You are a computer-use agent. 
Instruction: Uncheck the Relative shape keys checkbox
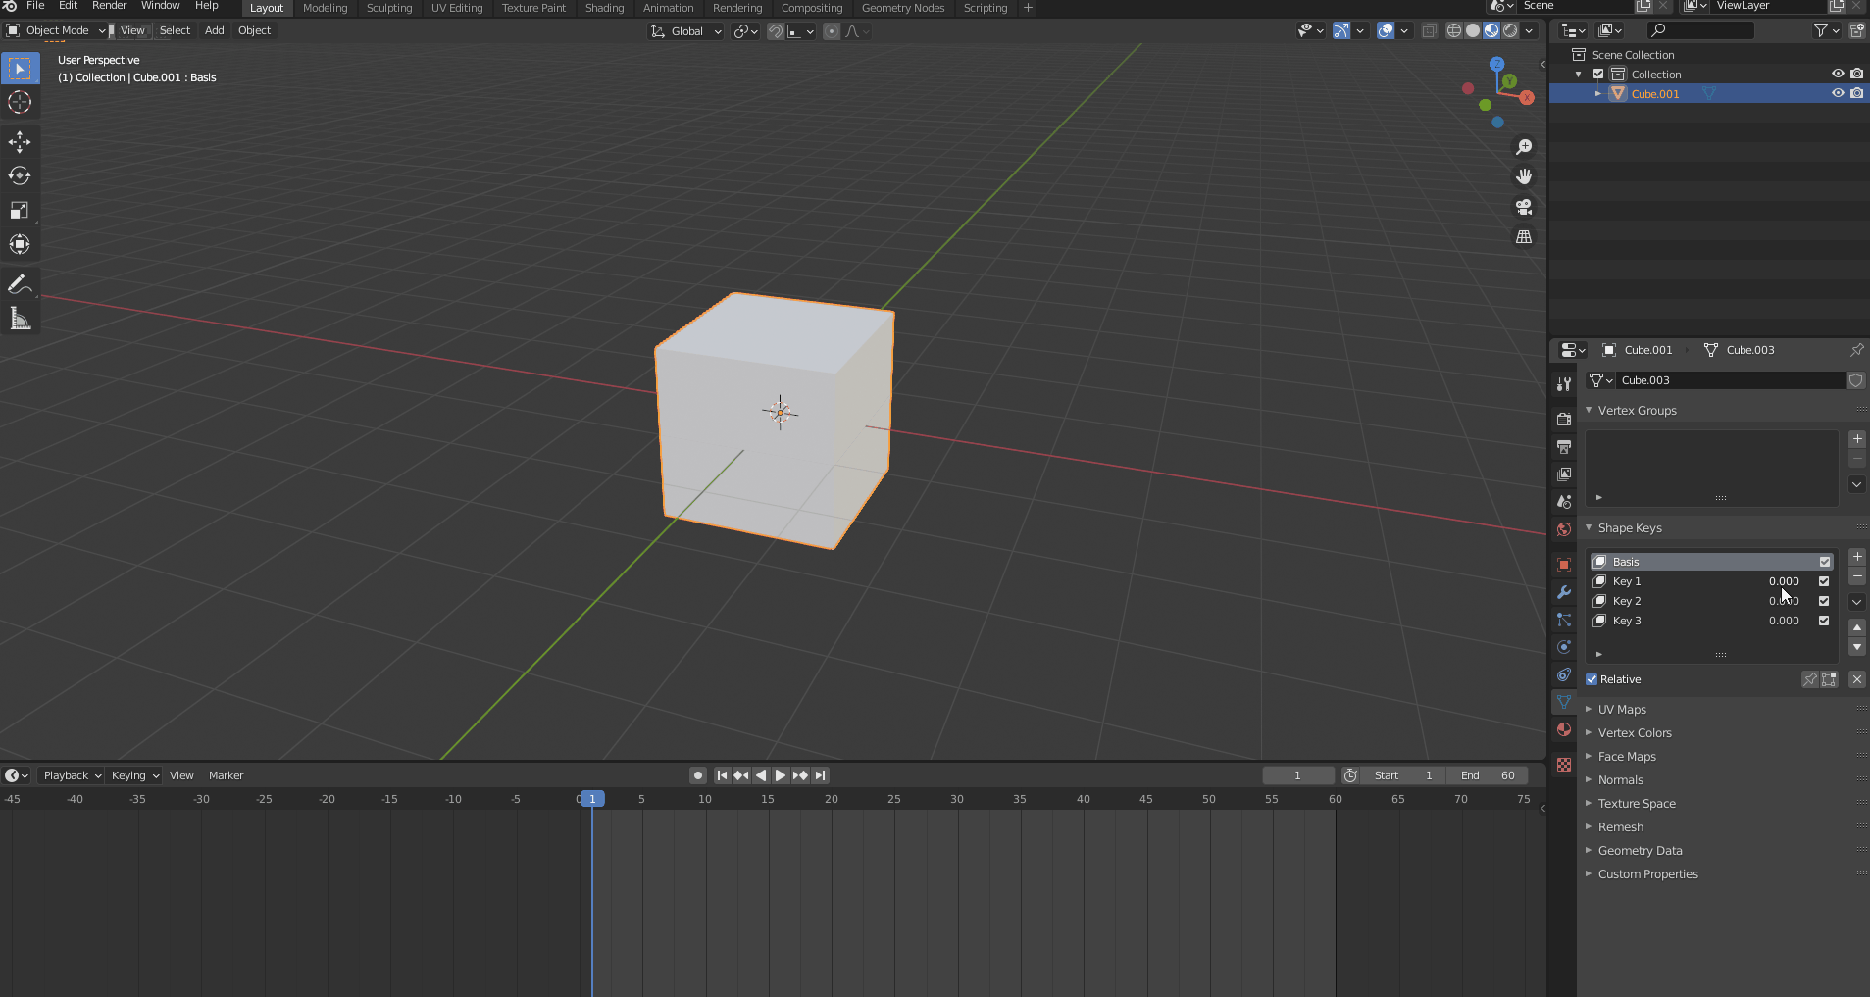click(1593, 678)
